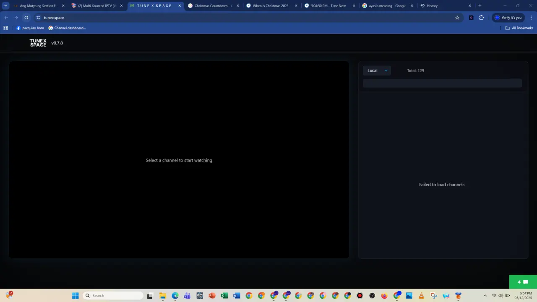Reload the tunex.space page
Viewport: 537px width, 302px height.
26,18
